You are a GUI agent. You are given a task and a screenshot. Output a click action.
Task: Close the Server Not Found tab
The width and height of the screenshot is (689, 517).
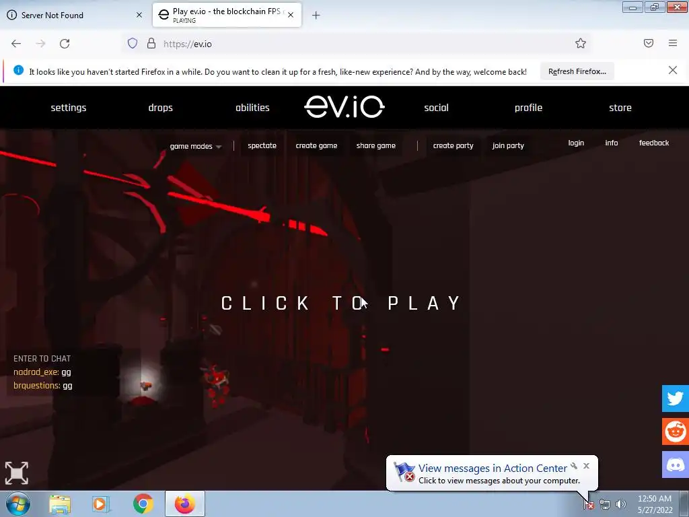[139, 15]
